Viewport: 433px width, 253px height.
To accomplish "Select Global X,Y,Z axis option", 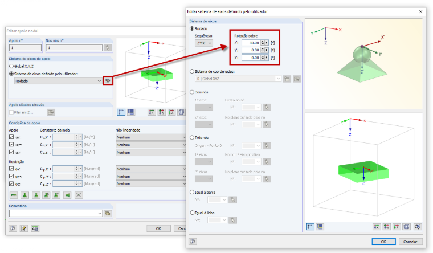I will [11, 66].
